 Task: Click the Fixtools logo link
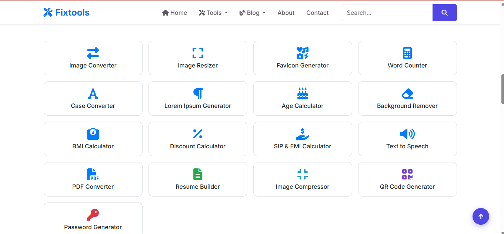pos(67,13)
